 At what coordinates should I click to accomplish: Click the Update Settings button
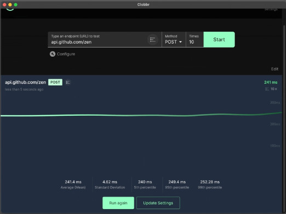pyautogui.click(x=158, y=203)
